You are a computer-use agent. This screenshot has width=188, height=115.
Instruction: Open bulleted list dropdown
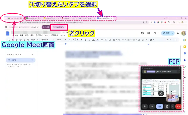tap(129, 40)
